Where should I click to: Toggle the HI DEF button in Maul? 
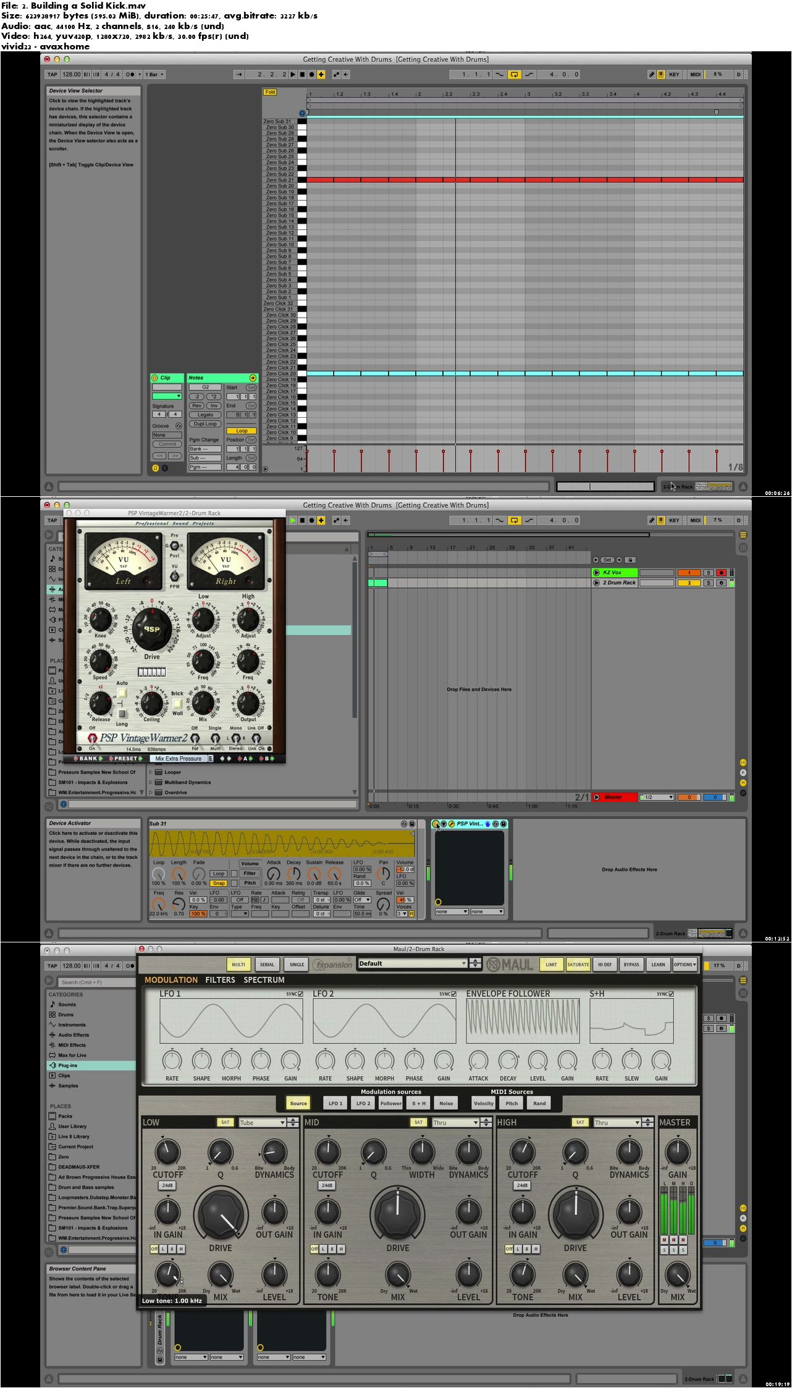tap(604, 964)
